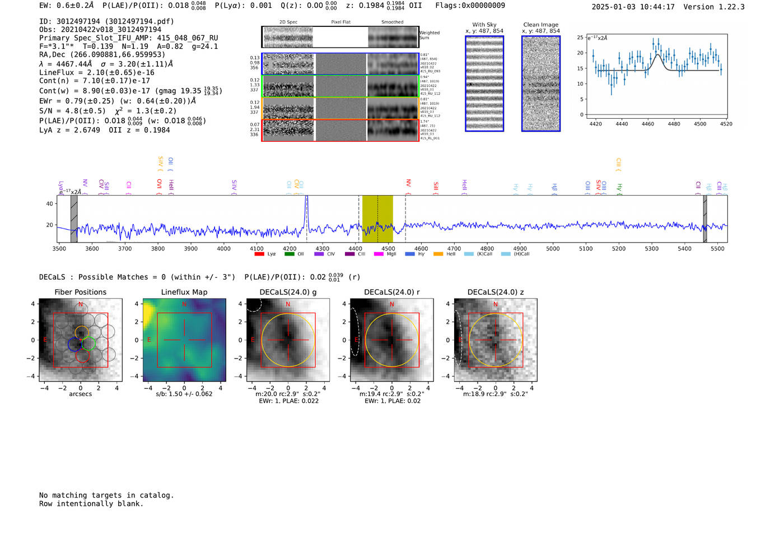This screenshot has width=784, height=534.
Task: Click the (H)CaII legend swatch
Action: 506,254
